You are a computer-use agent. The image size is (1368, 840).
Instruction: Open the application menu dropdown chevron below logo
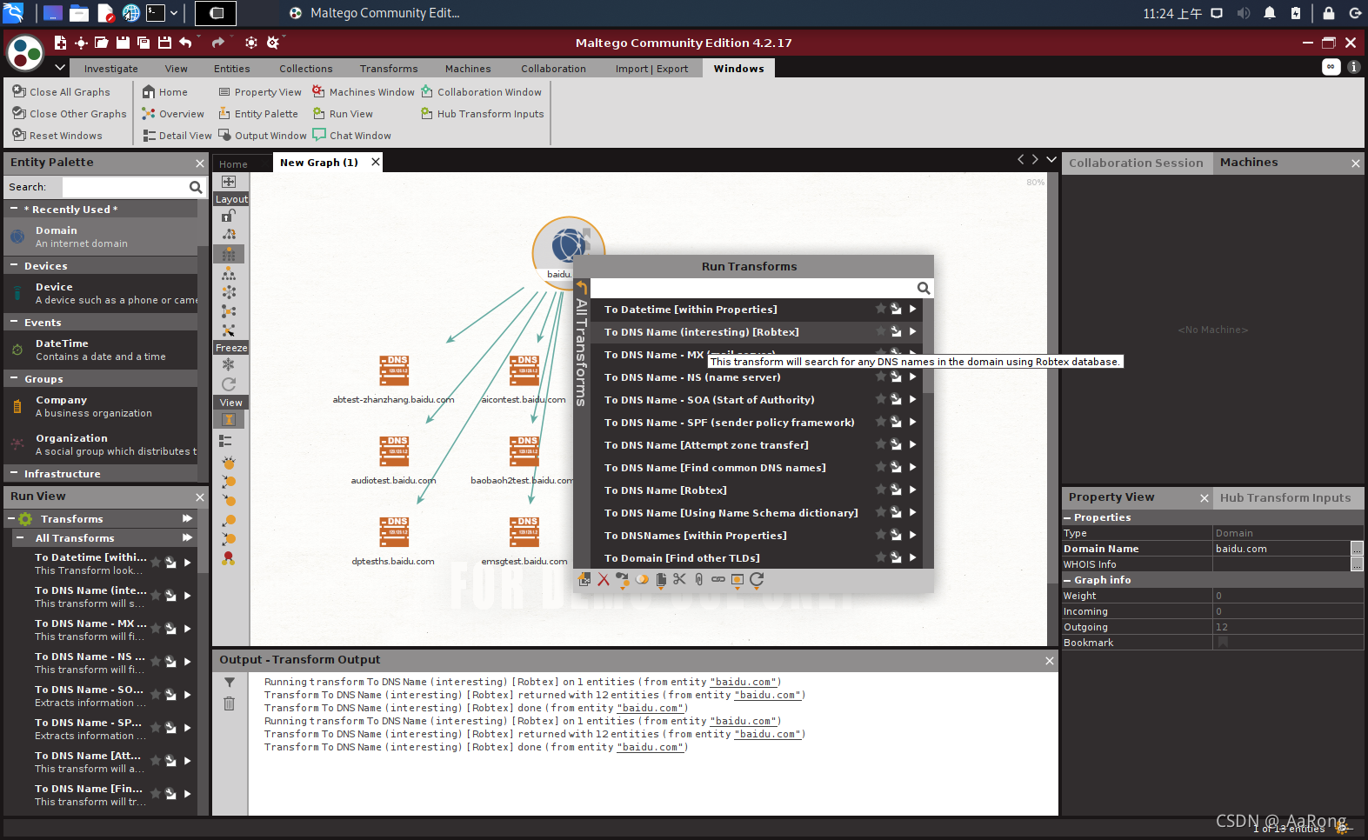tap(60, 67)
